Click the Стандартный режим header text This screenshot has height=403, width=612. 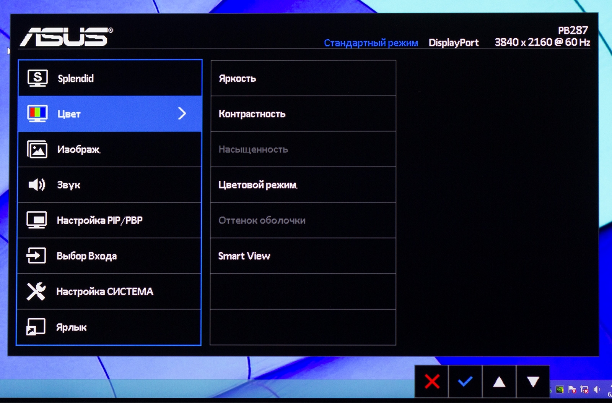click(371, 43)
